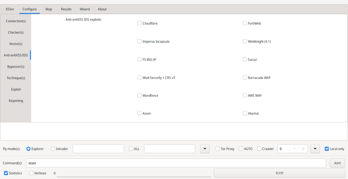348x179 pixels.
Task: Toggle the ALL checkbox
Action: point(131,149)
